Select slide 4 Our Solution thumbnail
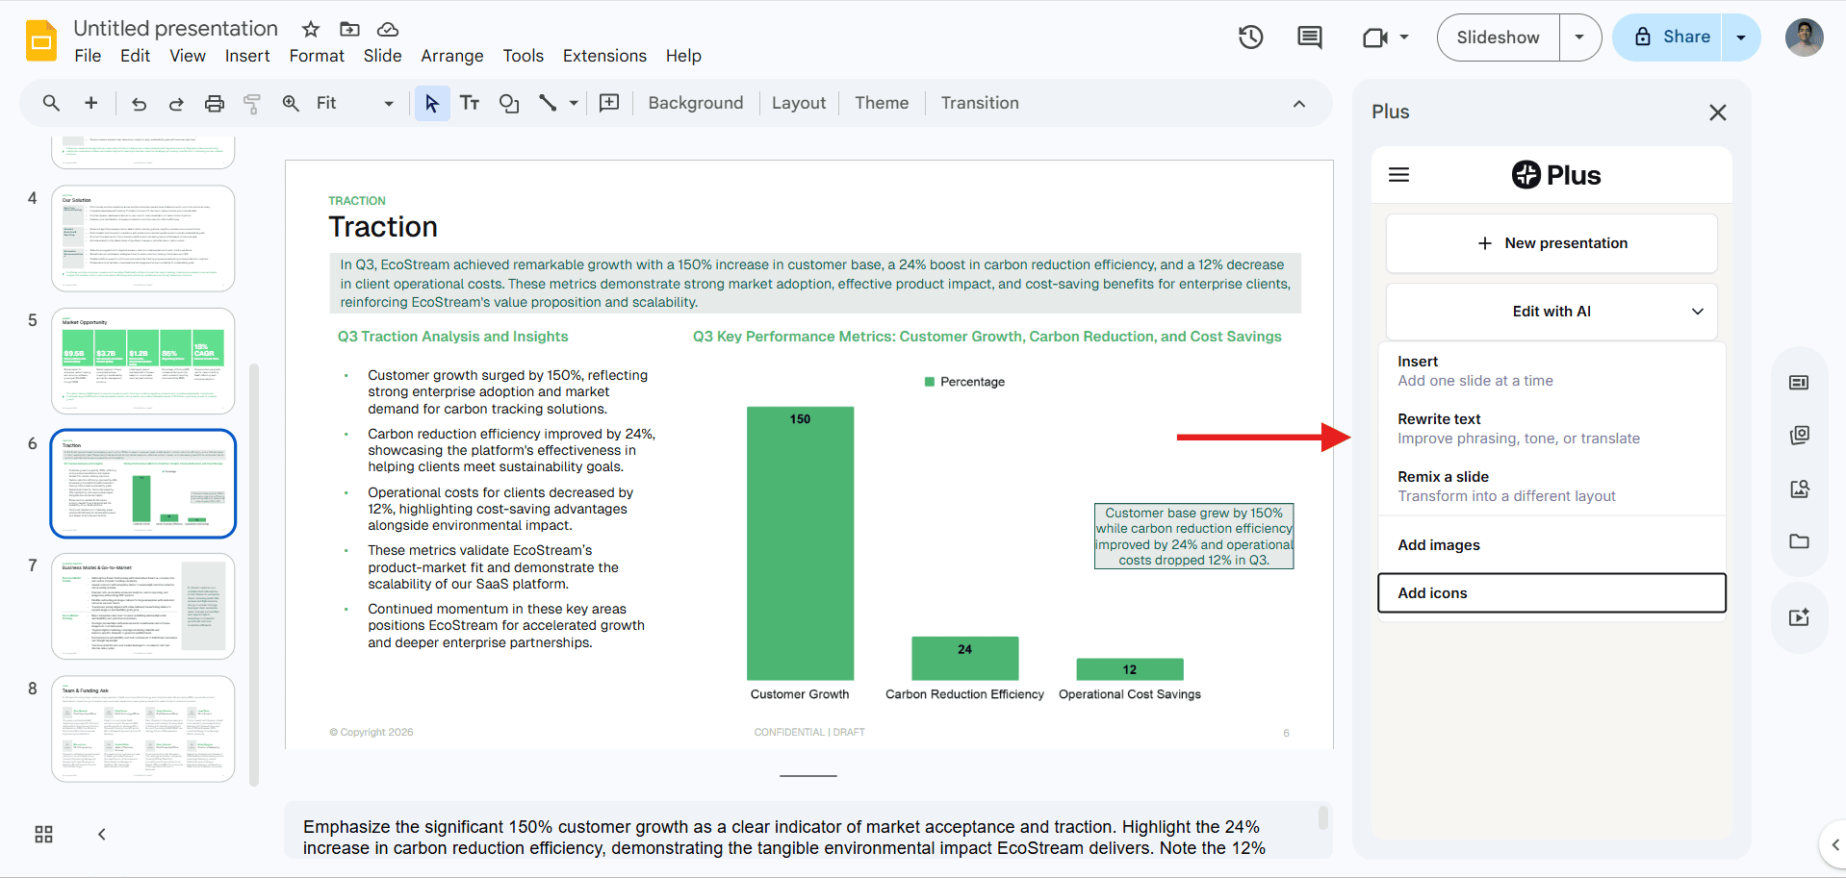This screenshot has height=878, width=1846. [143, 238]
